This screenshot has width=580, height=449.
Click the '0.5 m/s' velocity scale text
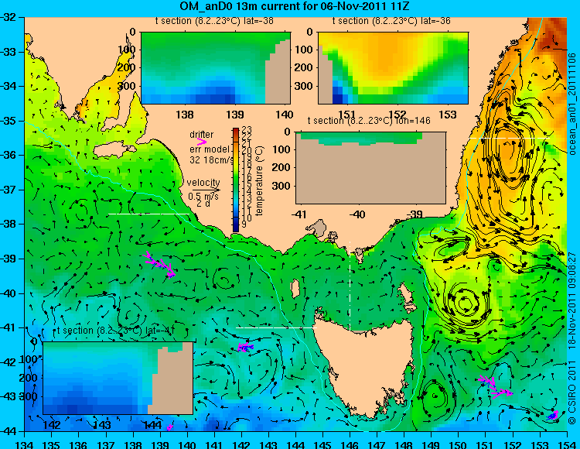click(203, 197)
